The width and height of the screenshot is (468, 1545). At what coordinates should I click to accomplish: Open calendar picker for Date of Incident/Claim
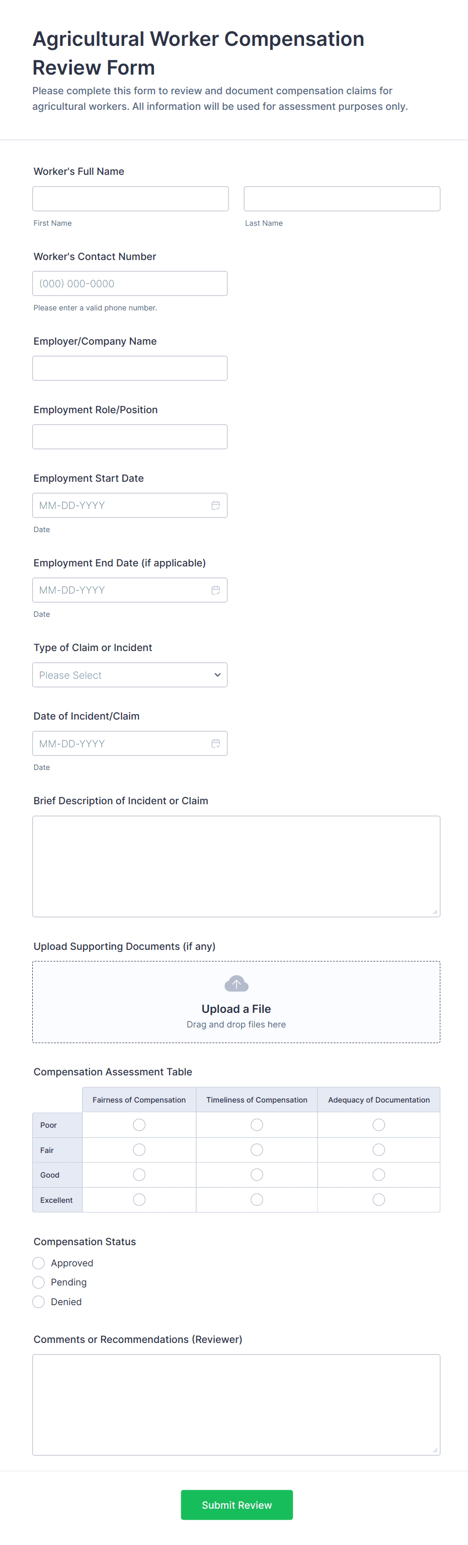tap(216, 744)
